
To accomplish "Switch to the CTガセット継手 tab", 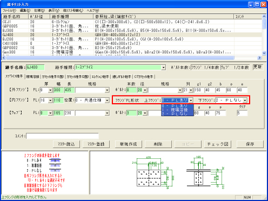I will [x=144, y=77].
